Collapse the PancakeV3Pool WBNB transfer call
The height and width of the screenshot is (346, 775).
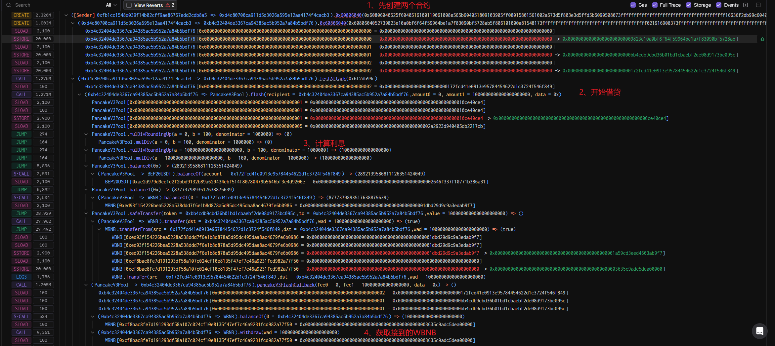93,221
